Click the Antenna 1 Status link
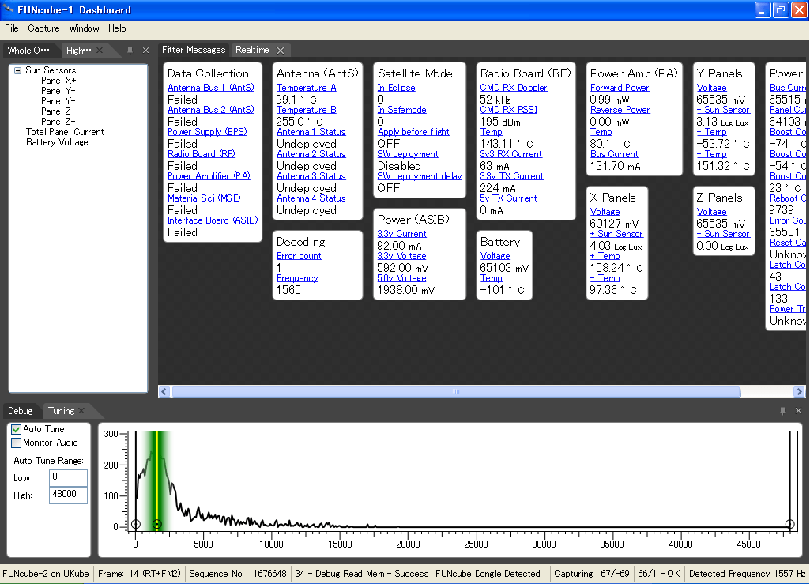Viewport: 810px width, 584px height. tap(311, 132)
